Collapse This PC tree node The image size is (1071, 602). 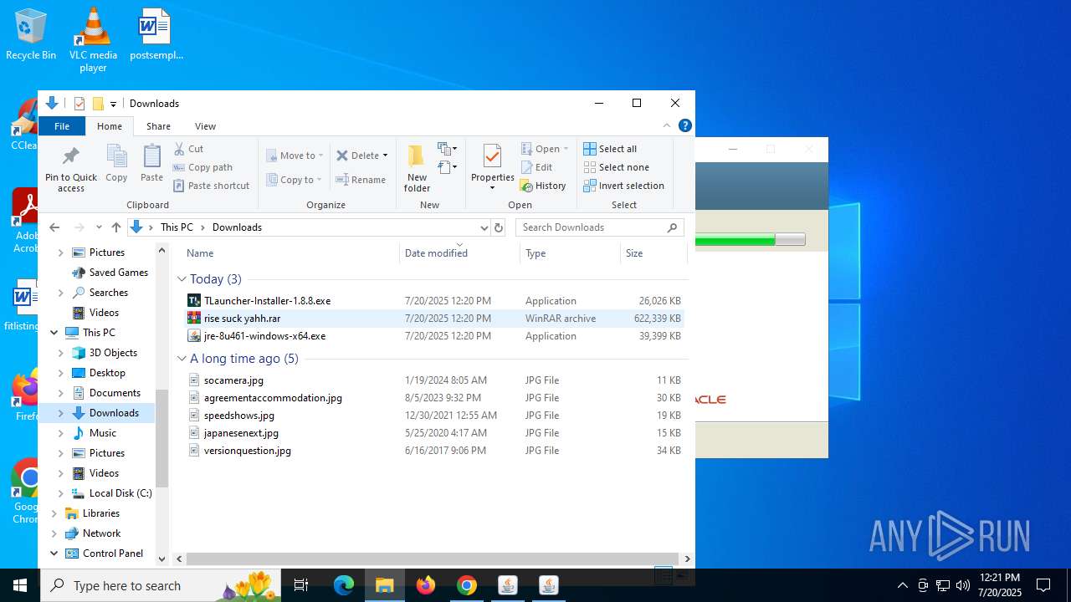click(x=54, y=333)
